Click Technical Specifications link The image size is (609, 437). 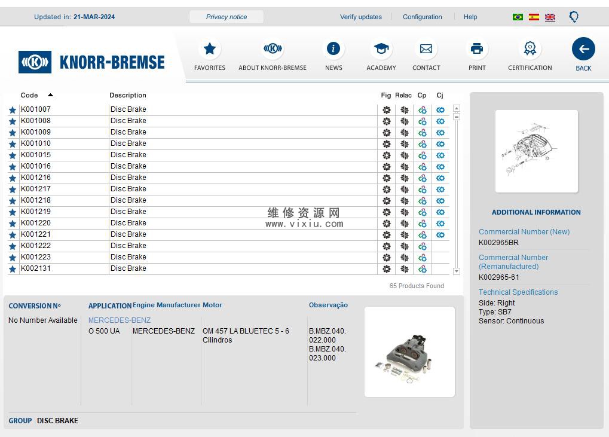518,292
